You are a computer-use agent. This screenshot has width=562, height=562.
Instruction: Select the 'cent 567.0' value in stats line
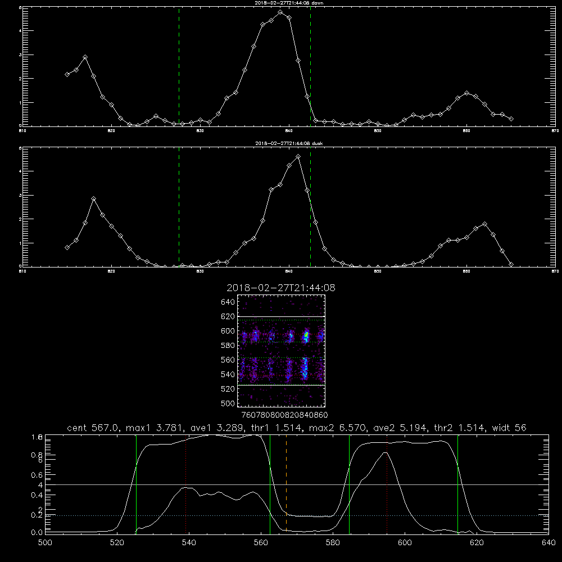pos(93,428)
